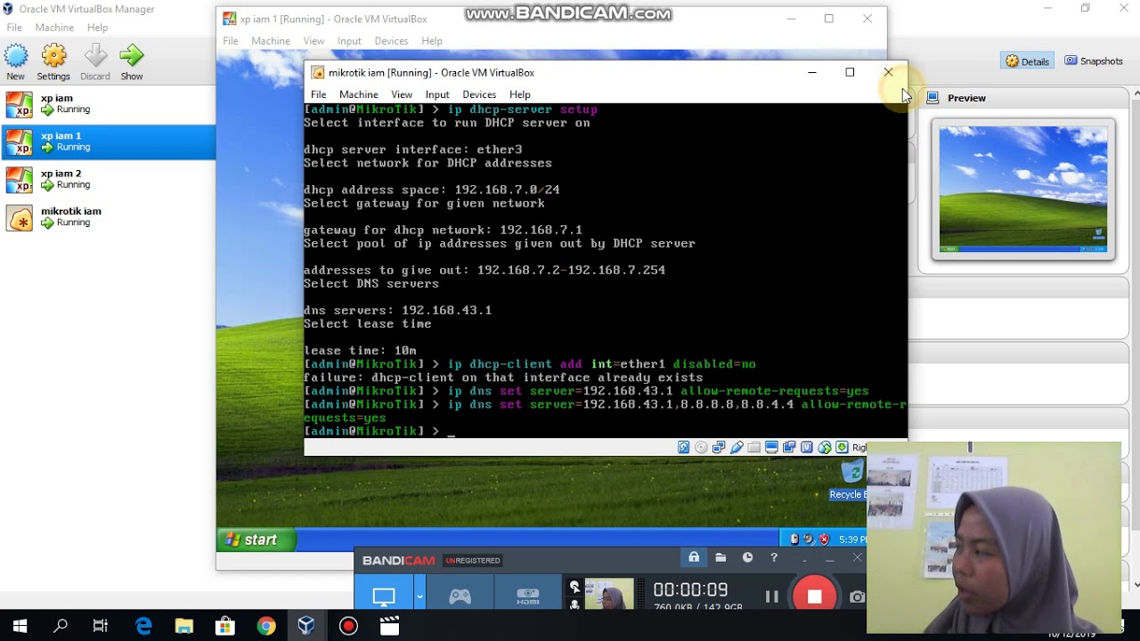Click shared folders status icon
1140x641 pixels.
(x=754, y=448)
